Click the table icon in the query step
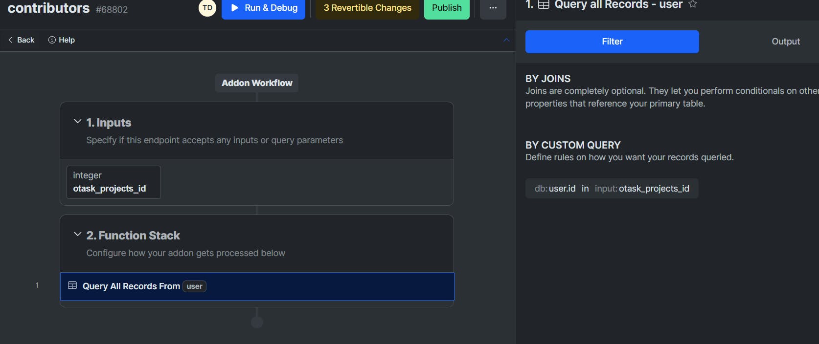The width and height of the screenshot is (819, 344). 72,285
